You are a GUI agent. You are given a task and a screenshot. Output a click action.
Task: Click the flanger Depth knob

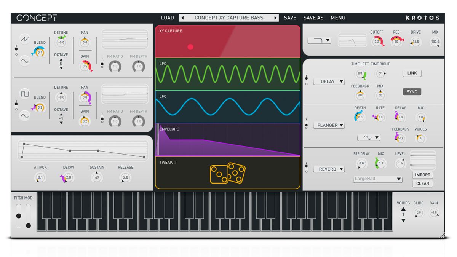point(360,117)
